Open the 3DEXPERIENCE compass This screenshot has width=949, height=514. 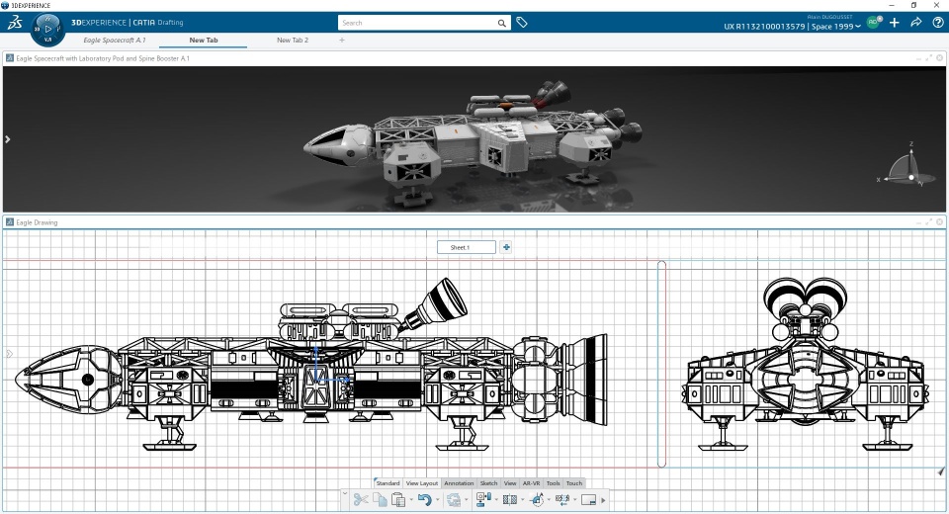pyautogui.click(x=47, y=29)
